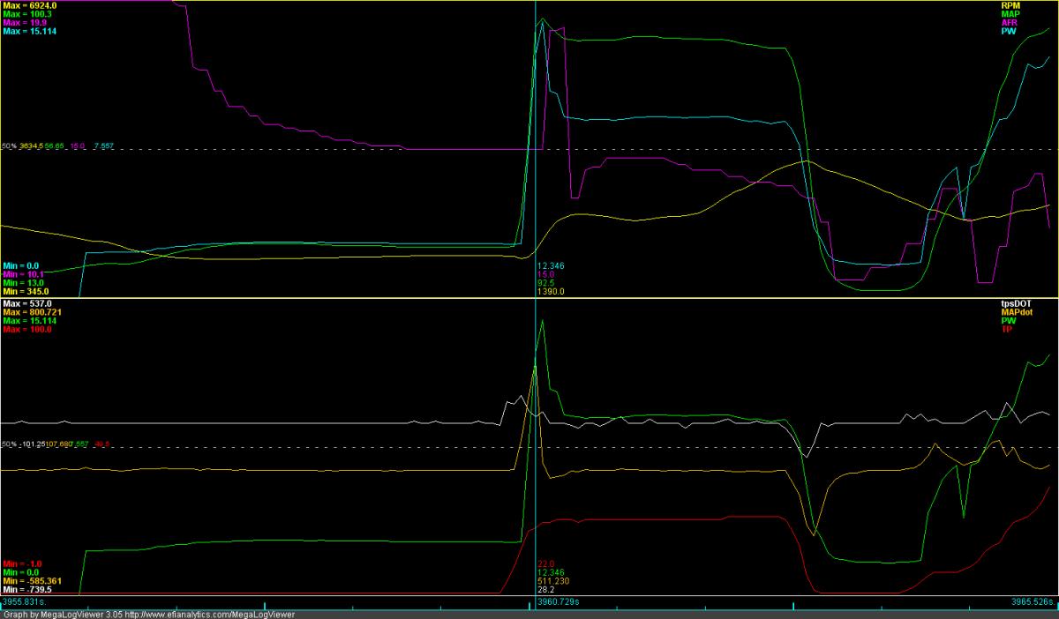1059x619 pixels.
Task: Click the red cursor TP value 22.0
Action: click(x=546, y=563)
